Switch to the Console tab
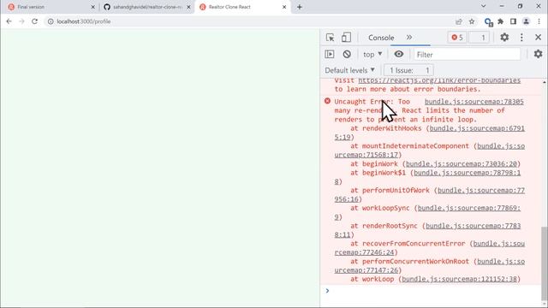This screenshot has width=548, height=308. (x=381, y=38)
